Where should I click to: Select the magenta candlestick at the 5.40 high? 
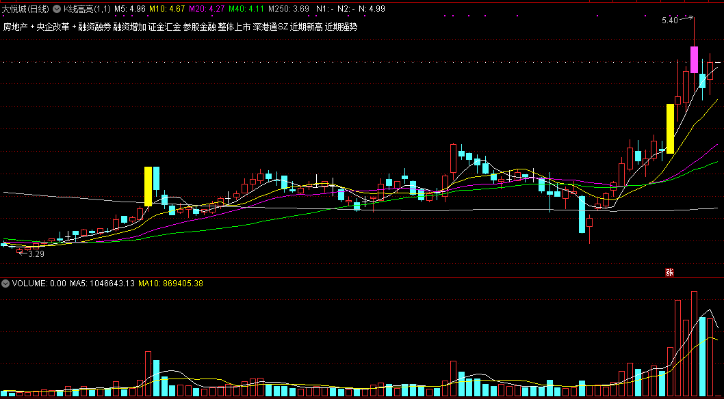694,59
